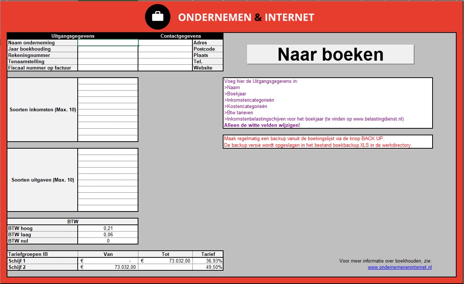Click the Adres input cell
This screenshot has width=464, height=284.
coord(165,43)
